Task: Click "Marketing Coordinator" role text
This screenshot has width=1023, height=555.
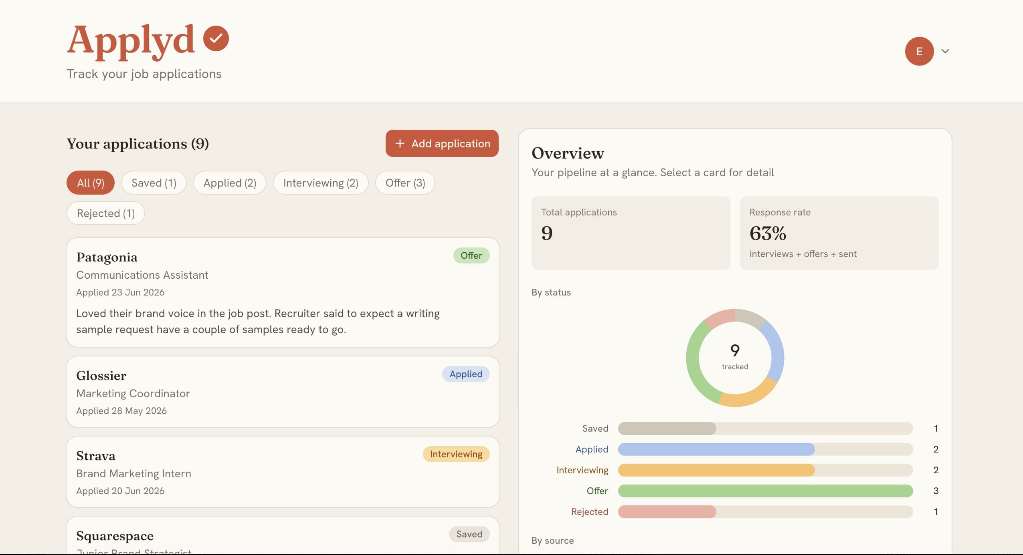Action: tap(133, 394)
